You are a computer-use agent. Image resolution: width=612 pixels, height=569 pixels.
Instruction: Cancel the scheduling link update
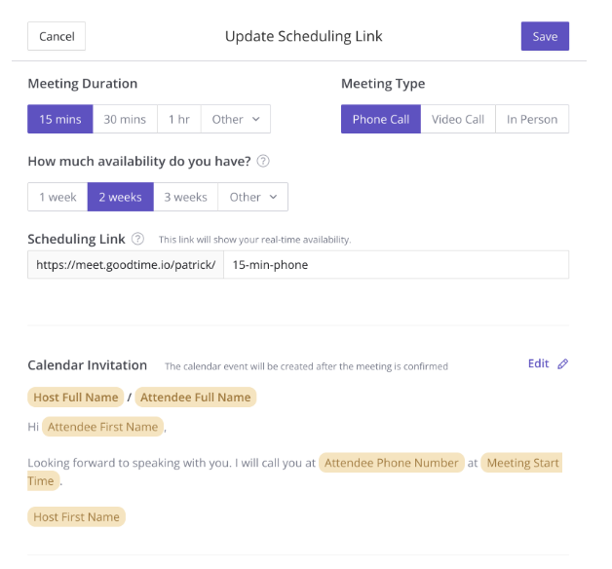click(57, 36)
